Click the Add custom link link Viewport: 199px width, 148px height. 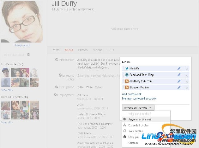(x=132, y=94)
